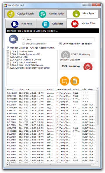Click the orange report checklist icon
105x173 pixels.
(x=75, y=81)
